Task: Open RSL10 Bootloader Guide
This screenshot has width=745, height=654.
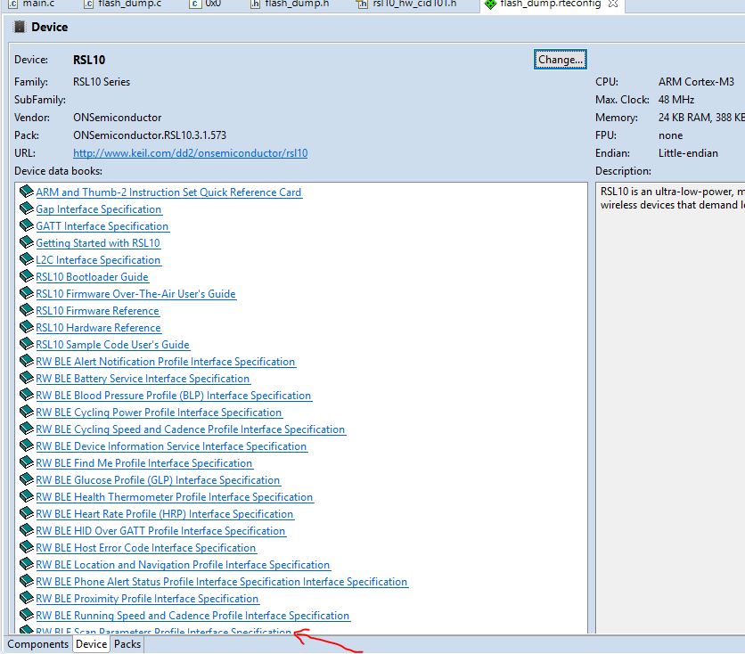Action: pyautogui.click(x=92, y=277)
